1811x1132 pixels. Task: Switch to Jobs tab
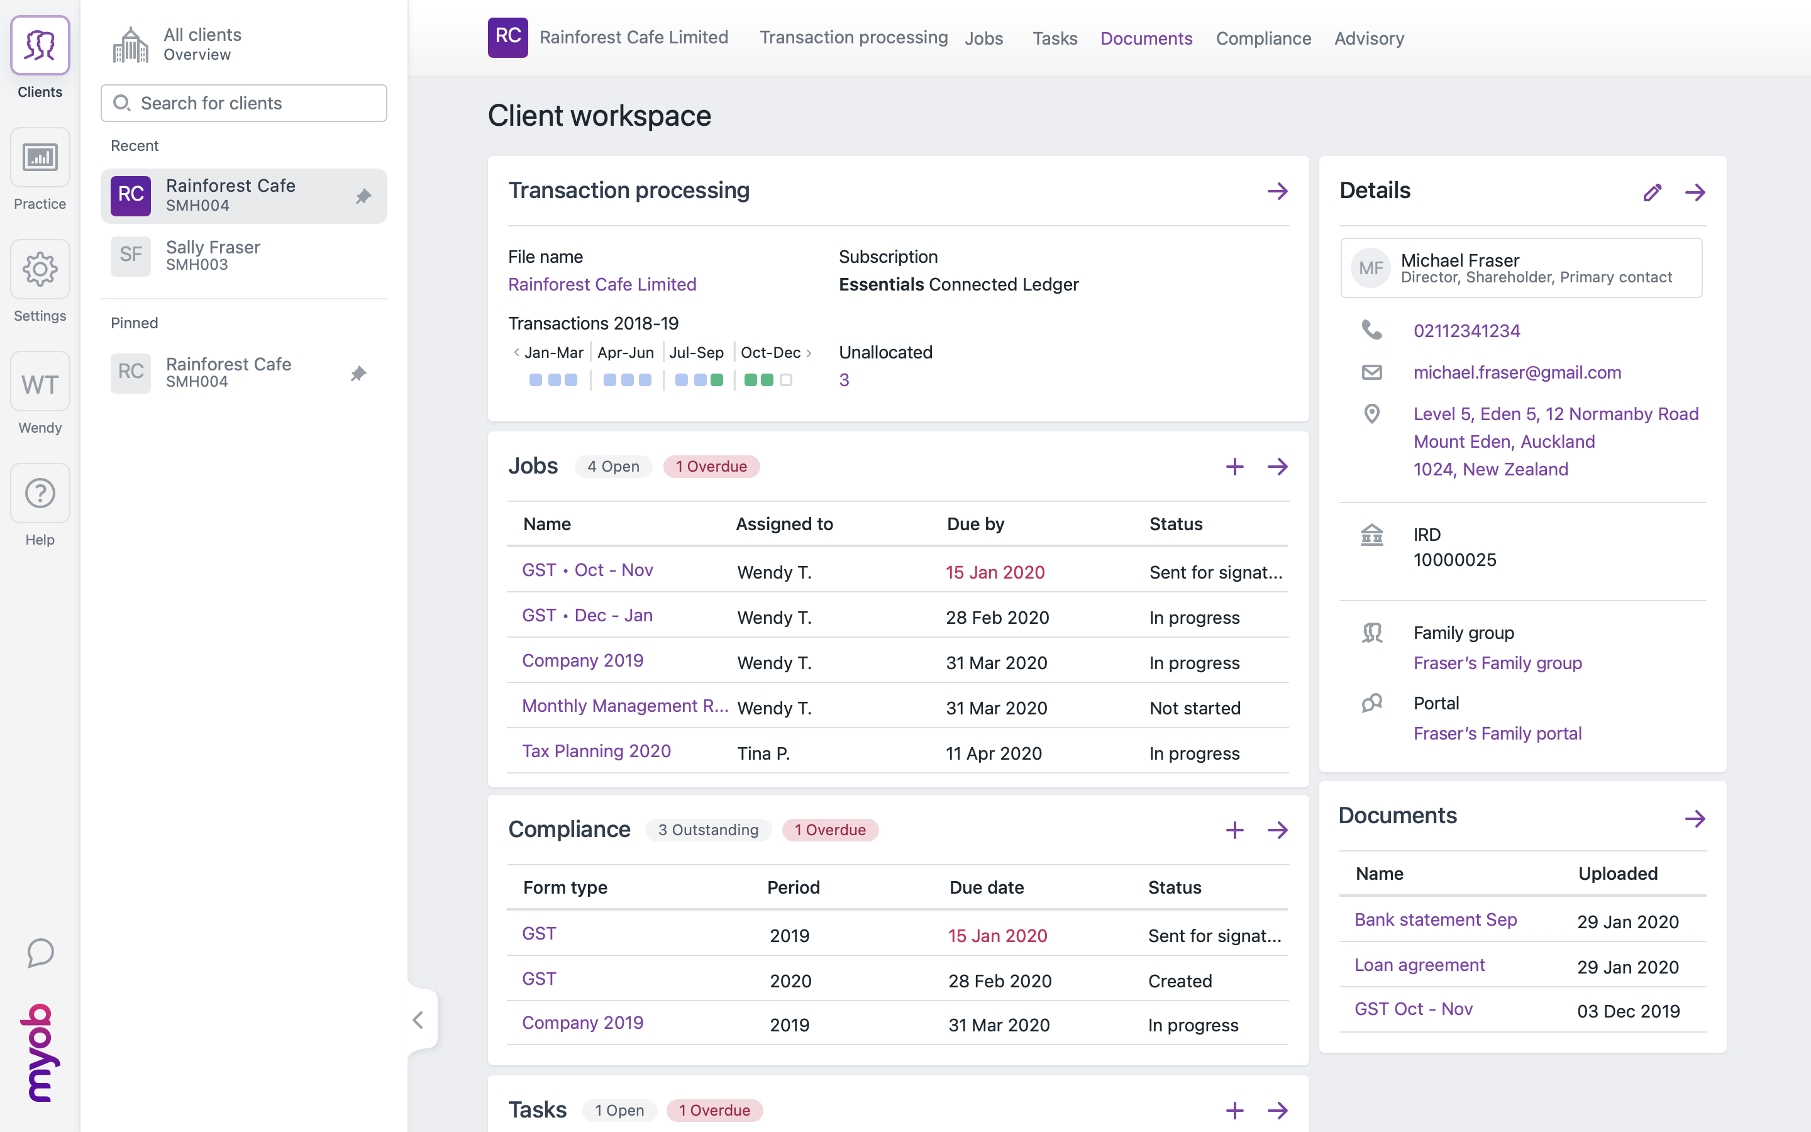coord(983,38)
